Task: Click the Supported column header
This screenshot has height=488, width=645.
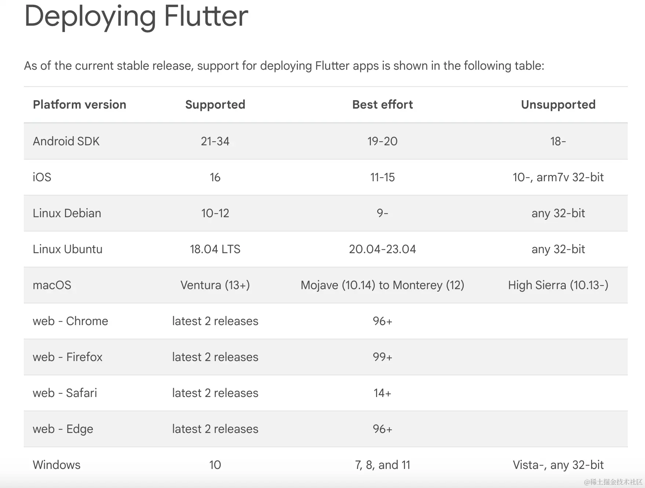Action: 215,105
